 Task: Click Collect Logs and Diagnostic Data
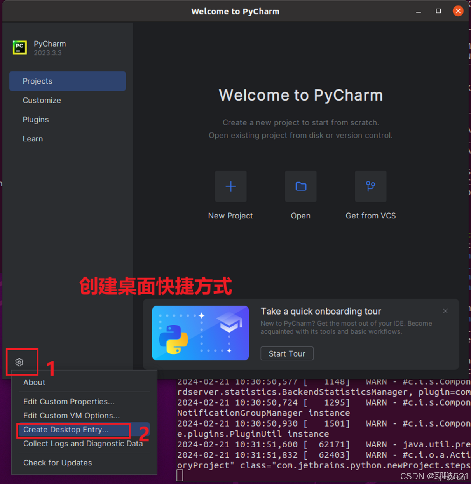83,444
